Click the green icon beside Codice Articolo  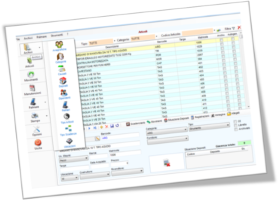[x=219, y=30]
